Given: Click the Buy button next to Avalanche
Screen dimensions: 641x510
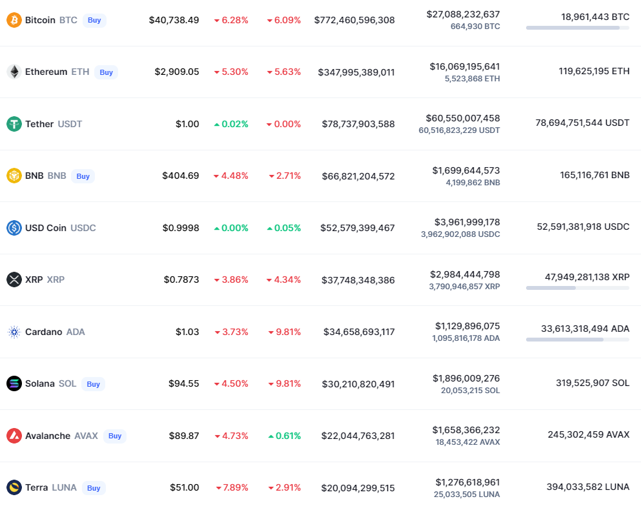Looking at the screenshot, I should [115, 436].
